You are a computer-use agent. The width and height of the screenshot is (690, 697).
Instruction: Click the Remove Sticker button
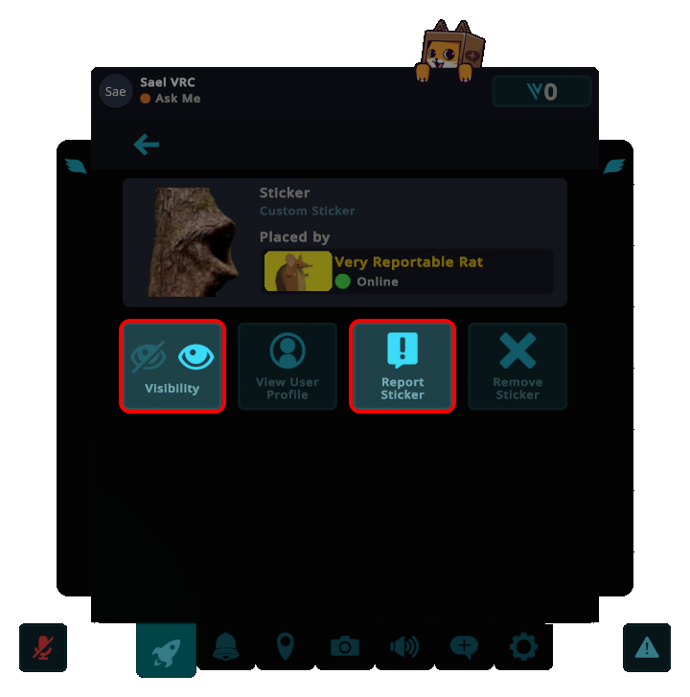coord(517,367)
